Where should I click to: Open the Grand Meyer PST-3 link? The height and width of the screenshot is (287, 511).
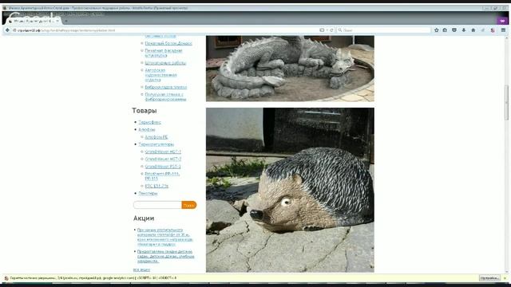coord(163,167)
